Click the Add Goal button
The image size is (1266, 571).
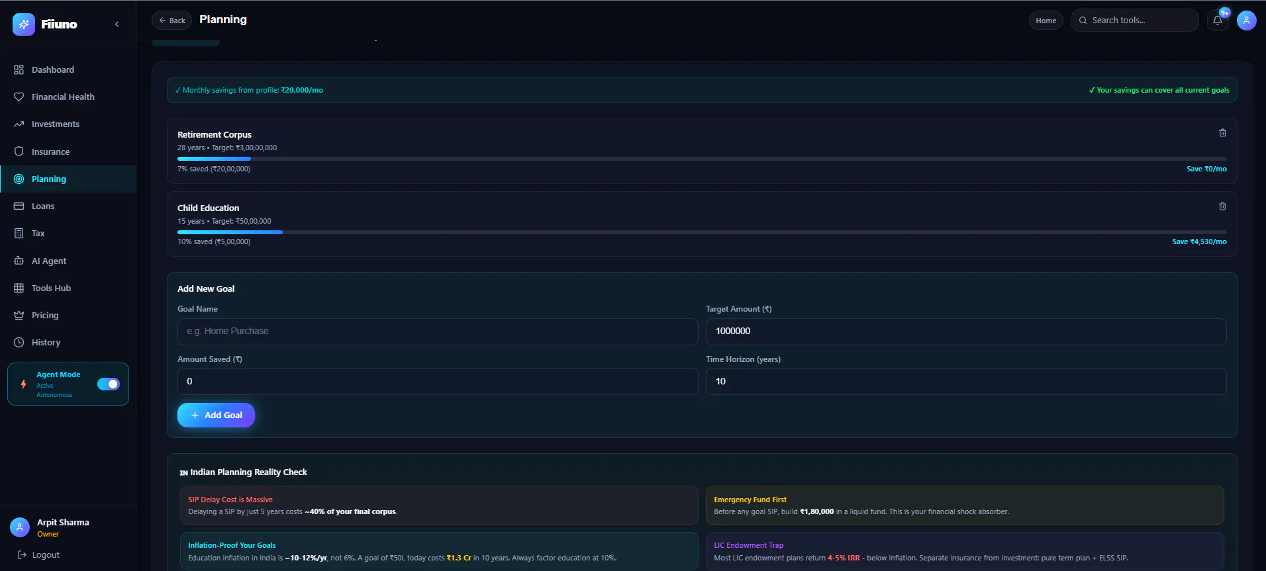click(216, 415)
